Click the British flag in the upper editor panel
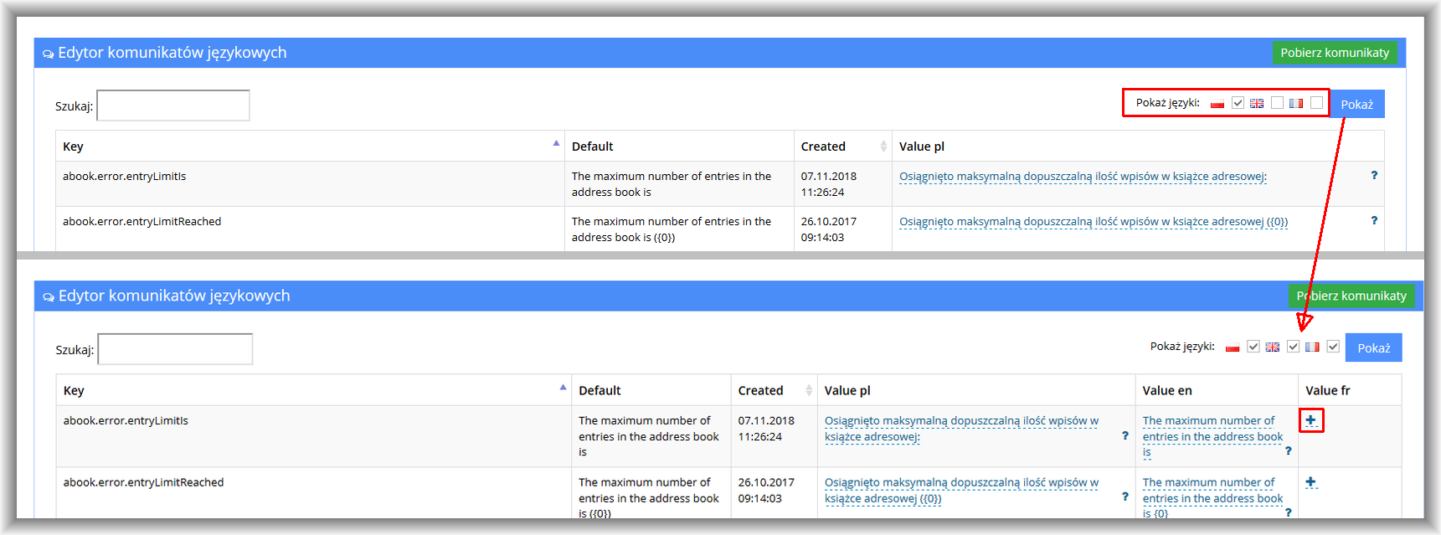The width and height of the screenshot is (1441, 535). coord(1257,104)
